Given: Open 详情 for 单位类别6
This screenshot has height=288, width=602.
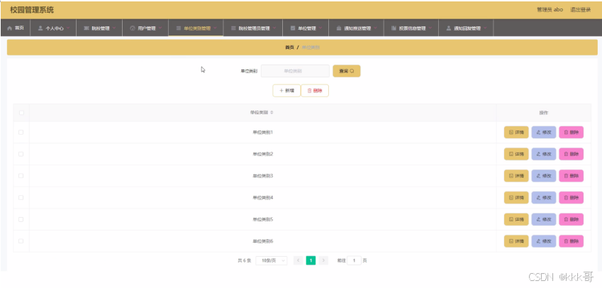Looking at the screenshot, I should [516, 241].
